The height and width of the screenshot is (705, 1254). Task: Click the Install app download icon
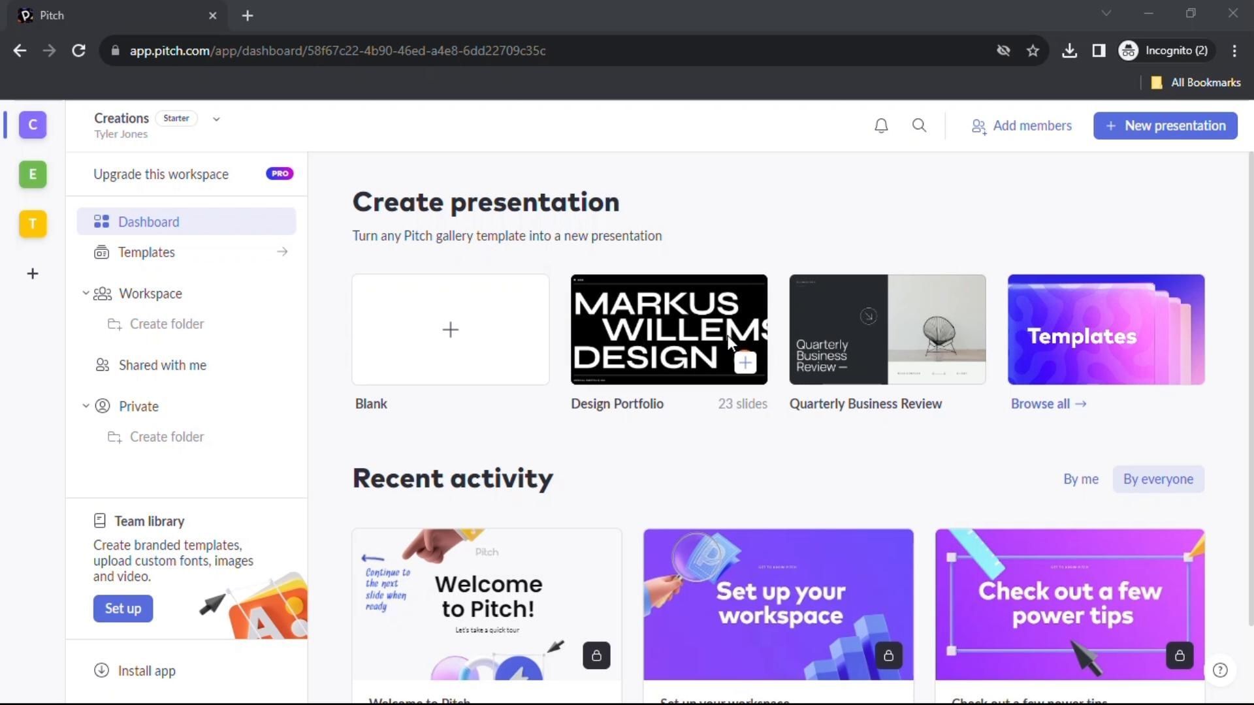point(101,670)
